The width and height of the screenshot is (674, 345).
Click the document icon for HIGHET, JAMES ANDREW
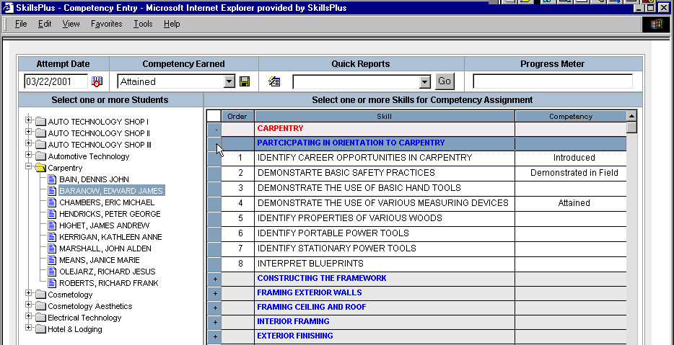pos(52,225)
